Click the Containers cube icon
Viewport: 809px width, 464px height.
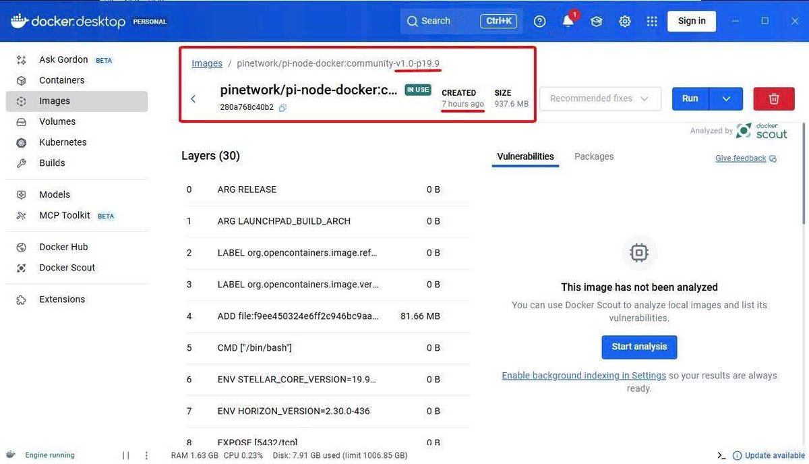[x=22, y=80]
